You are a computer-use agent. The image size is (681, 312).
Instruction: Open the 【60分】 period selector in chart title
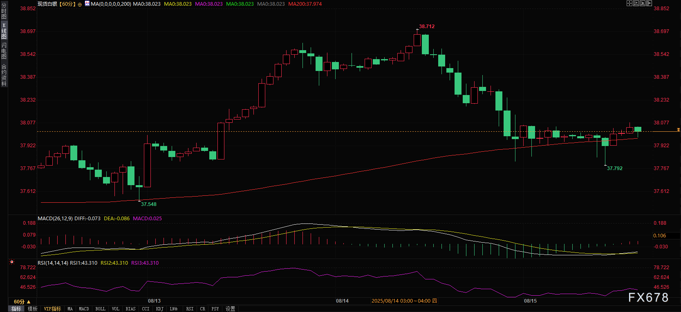[x=67, y=4]
